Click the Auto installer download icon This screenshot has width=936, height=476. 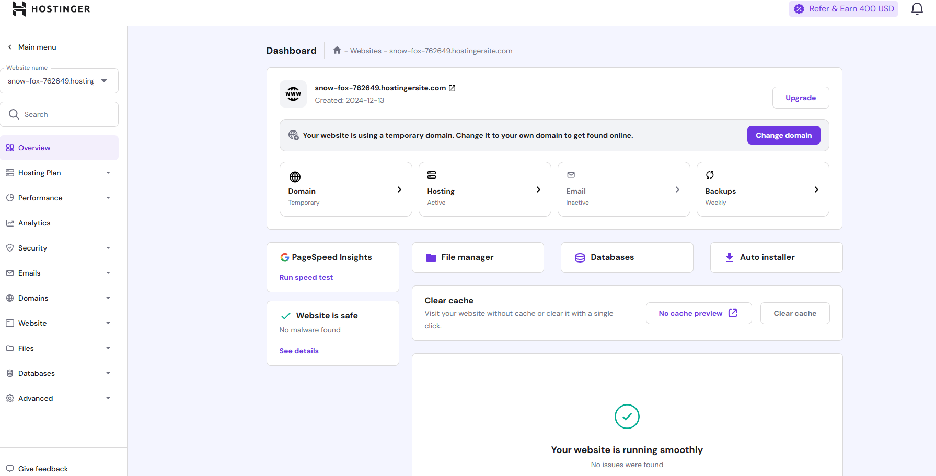[x=729, y=257]
